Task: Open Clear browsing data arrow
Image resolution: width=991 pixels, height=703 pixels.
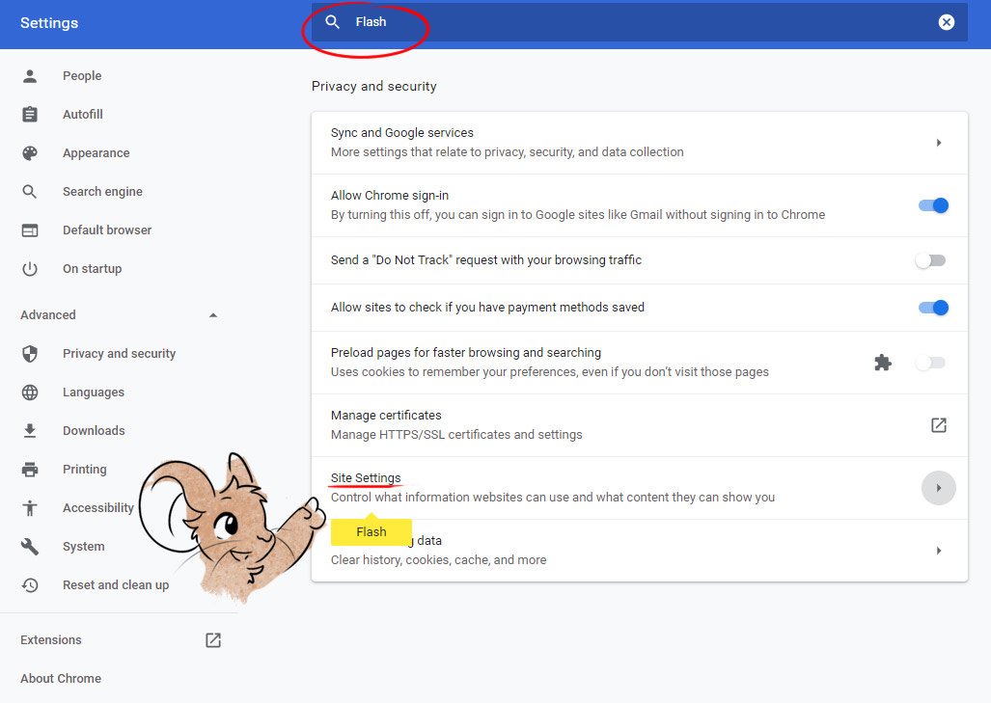Action: [x=939, y=551]
